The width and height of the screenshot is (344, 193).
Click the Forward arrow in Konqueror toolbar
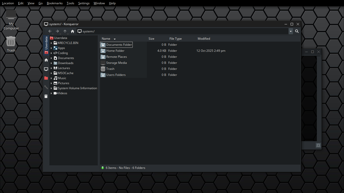[x=57, y=31]
